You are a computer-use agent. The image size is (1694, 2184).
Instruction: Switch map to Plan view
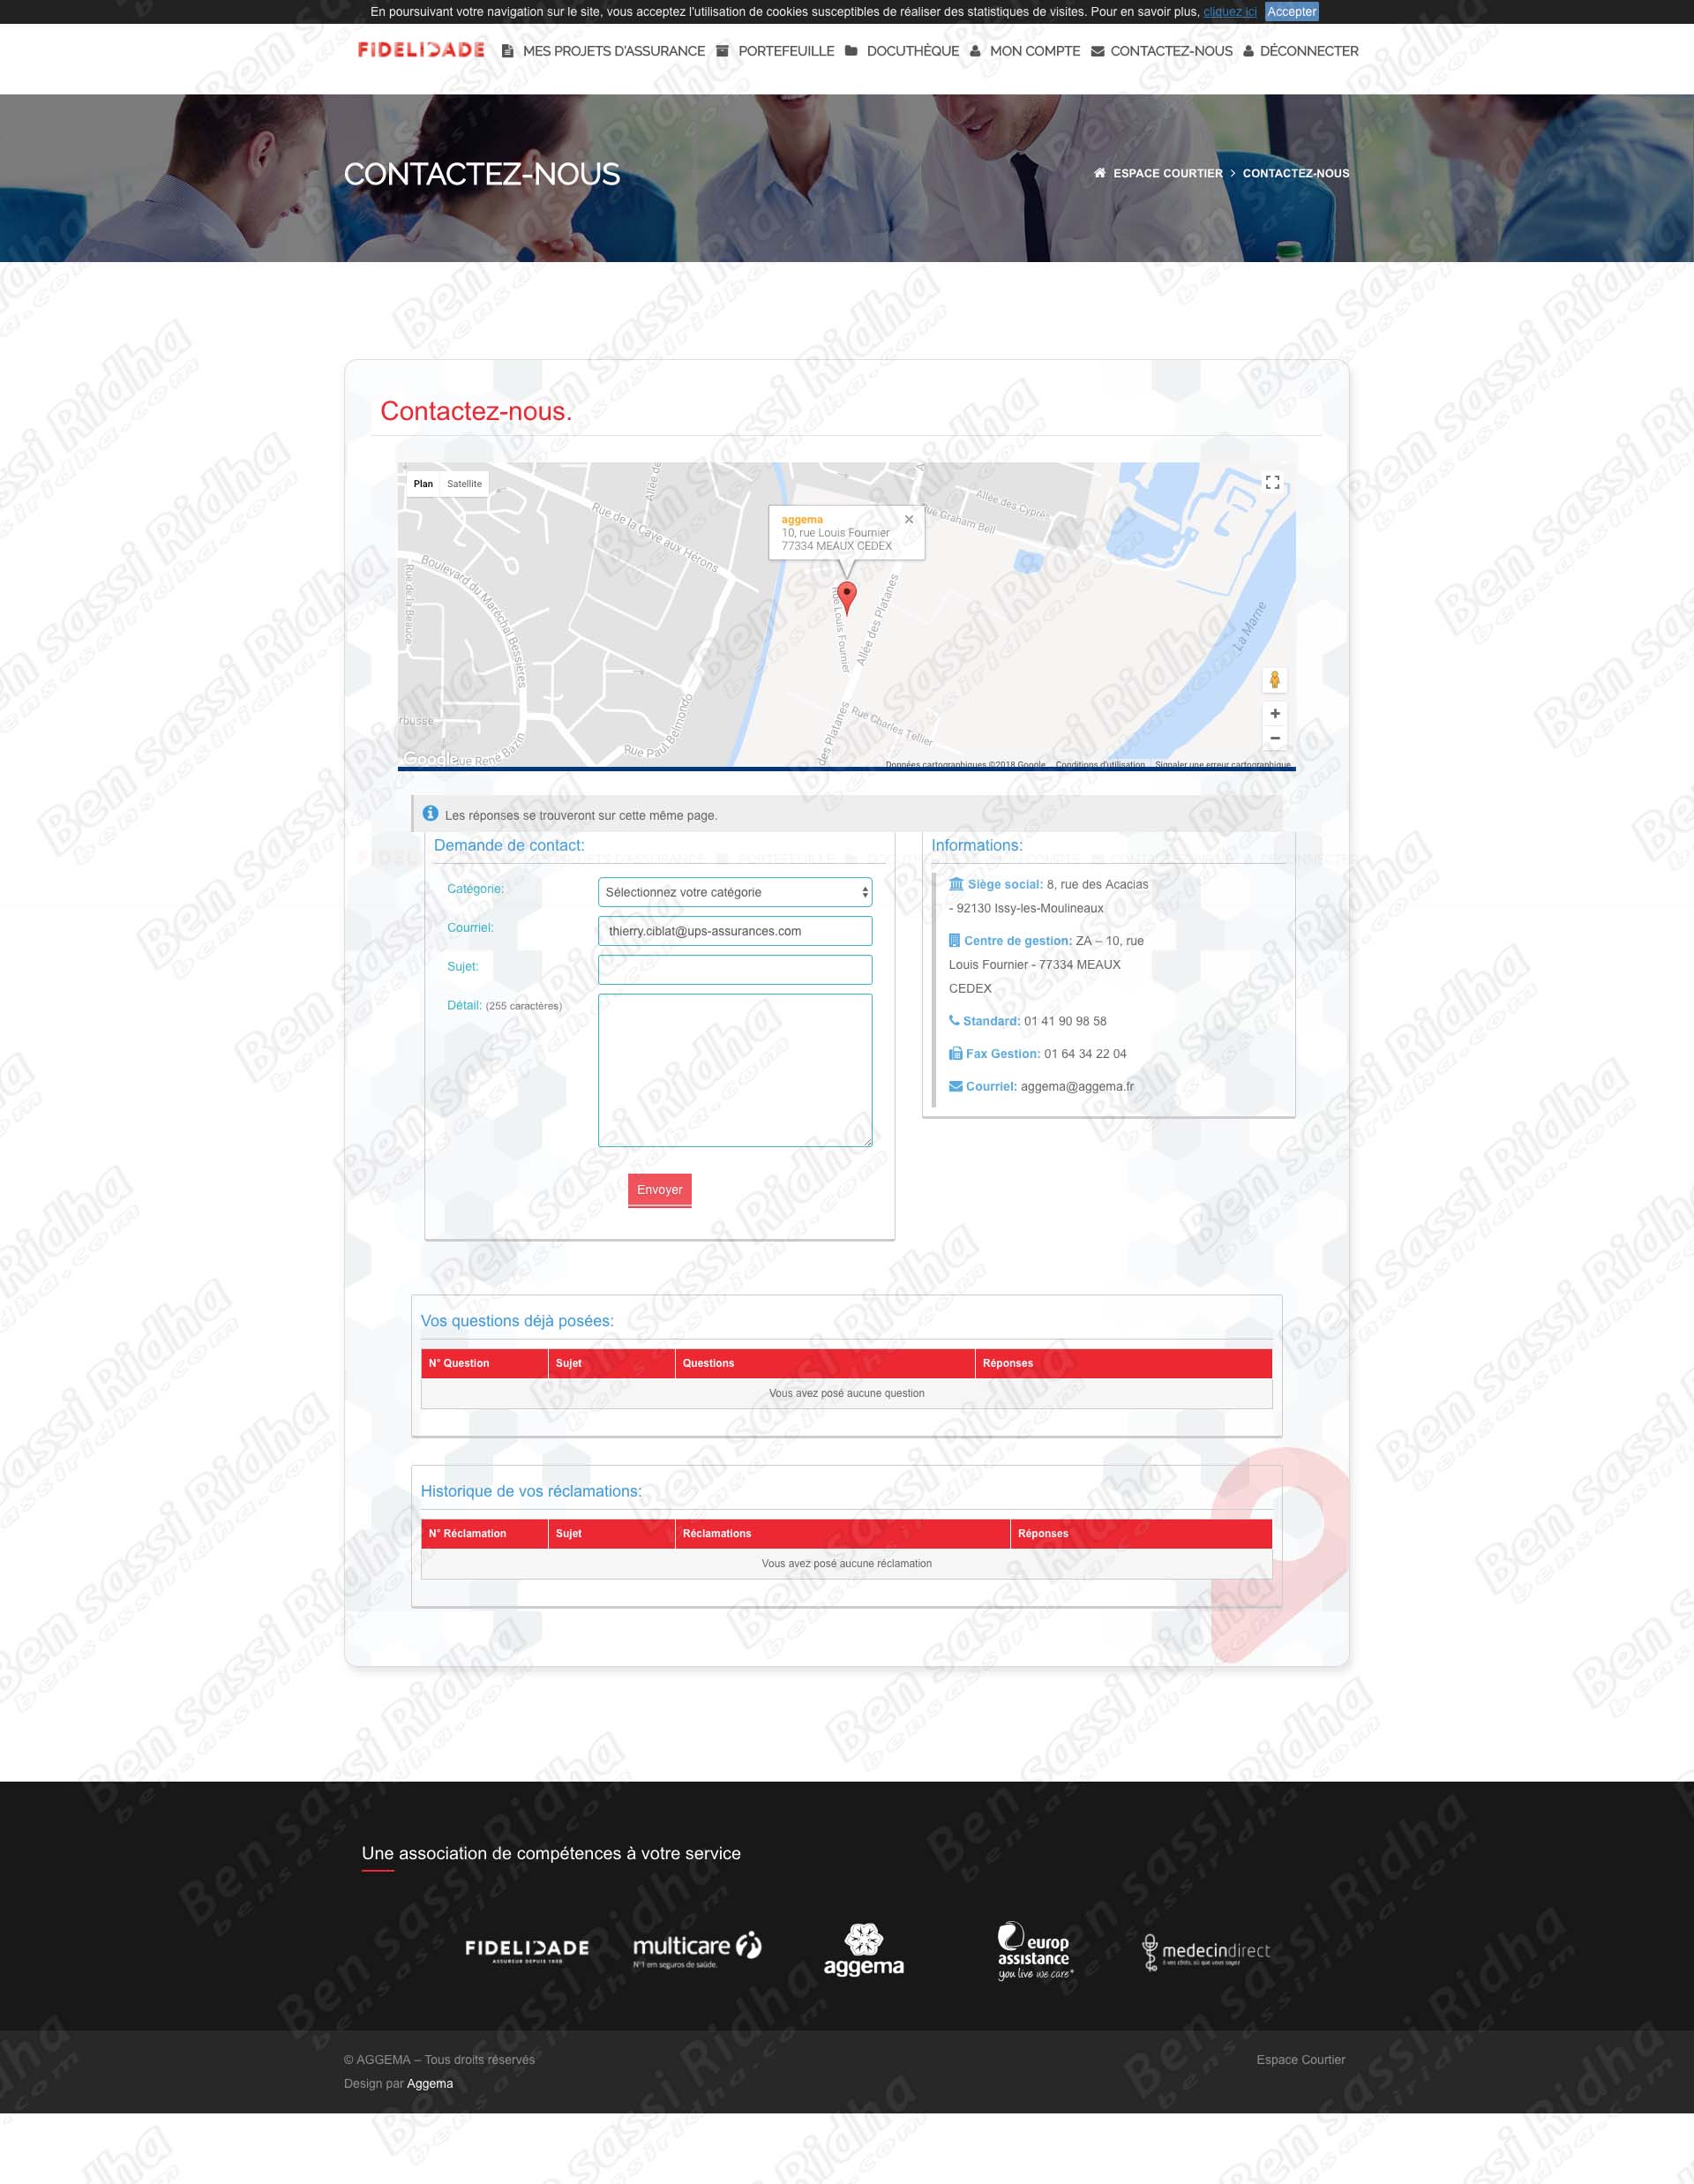[x=423, y=484]
